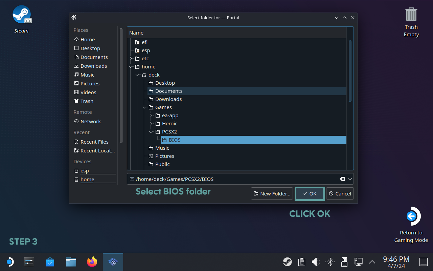This screenshot has width=433, height=271.
Task: Click the New Folder button
Action: [272, 194]
